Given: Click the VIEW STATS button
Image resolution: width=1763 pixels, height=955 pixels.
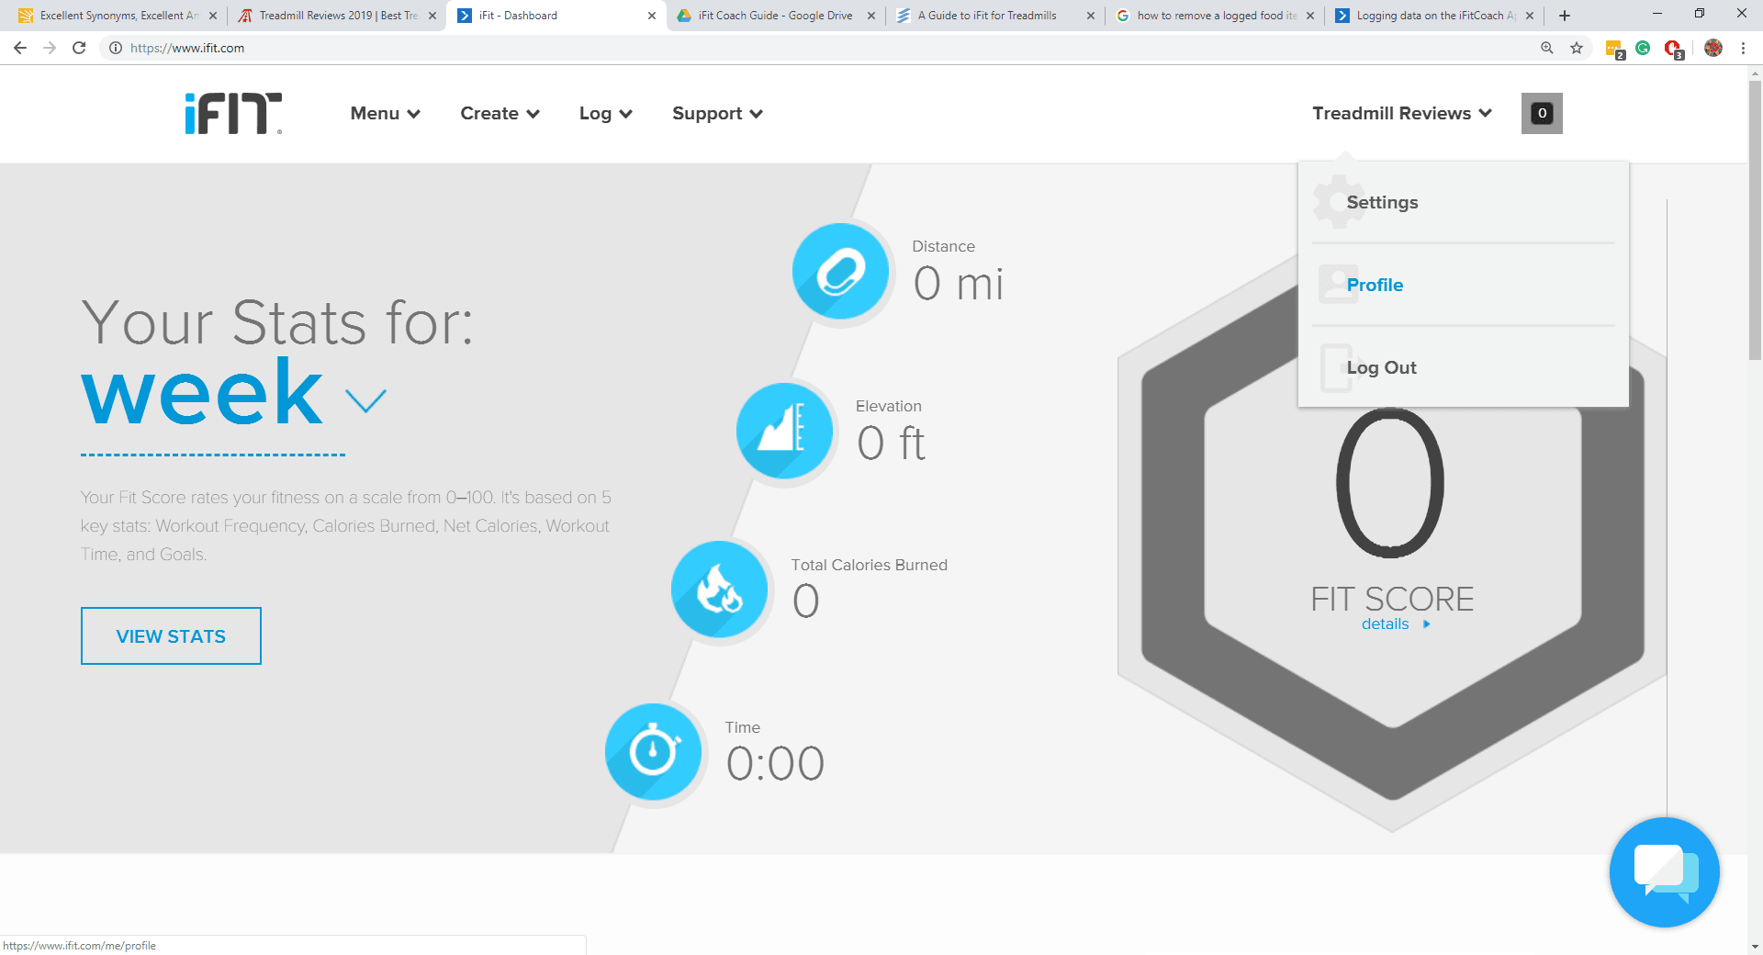Looking at the screenshot, I should point(170,635).
